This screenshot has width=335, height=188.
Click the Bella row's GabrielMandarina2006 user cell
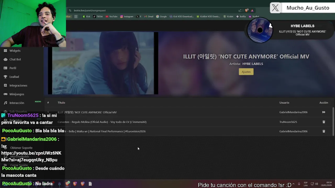[293, 131]
